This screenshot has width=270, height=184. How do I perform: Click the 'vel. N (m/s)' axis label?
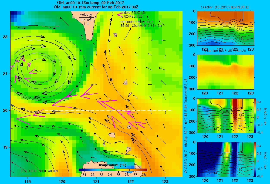265,117
